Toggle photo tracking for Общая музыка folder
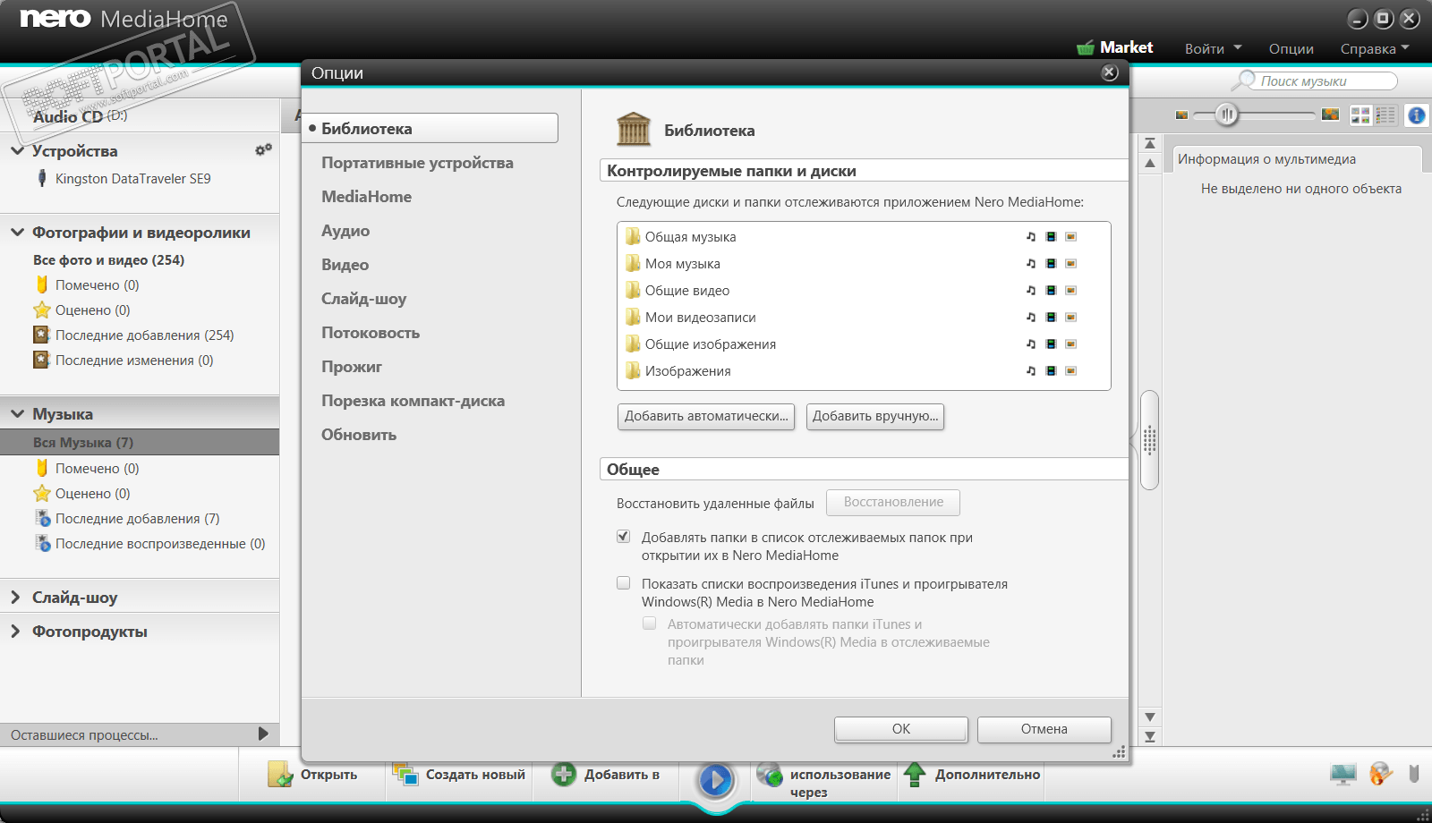 click(1070, 237)
